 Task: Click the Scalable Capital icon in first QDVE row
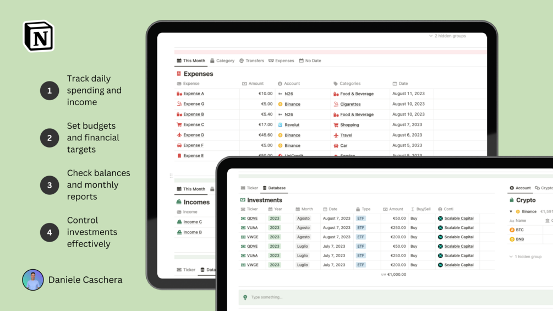440,219
